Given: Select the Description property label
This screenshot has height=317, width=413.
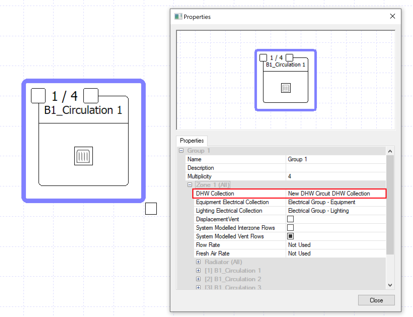Looking at the screenshot, I should coord(201,168).
